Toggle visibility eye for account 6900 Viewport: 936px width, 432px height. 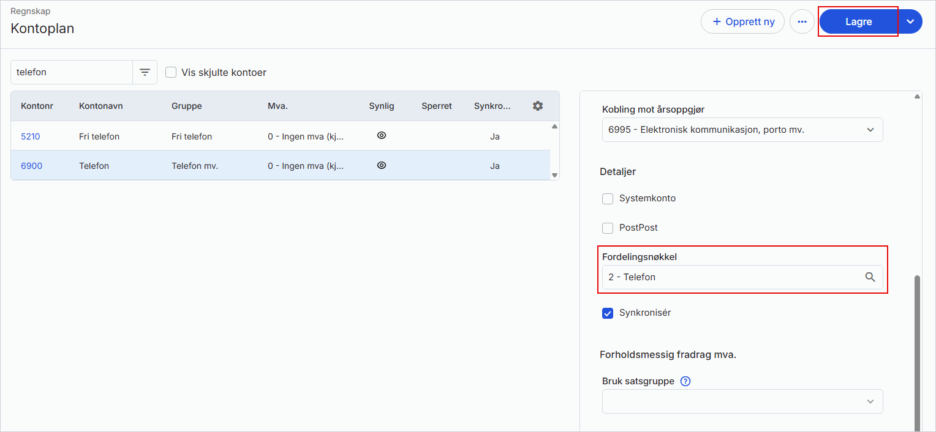coord(382,165)
